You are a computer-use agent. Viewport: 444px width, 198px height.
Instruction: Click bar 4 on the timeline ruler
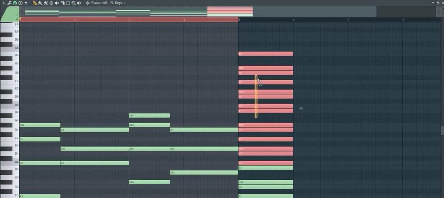point(185,20)
